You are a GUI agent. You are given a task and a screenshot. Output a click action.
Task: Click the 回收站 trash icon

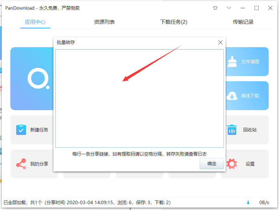(232, 130)
